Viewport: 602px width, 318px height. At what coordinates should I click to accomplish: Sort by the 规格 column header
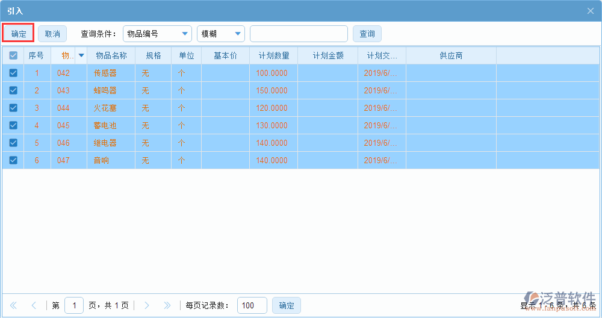point(153,55)
